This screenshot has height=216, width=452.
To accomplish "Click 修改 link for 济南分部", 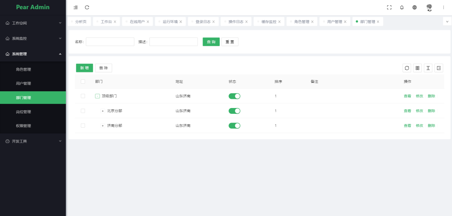I will 419,126.
